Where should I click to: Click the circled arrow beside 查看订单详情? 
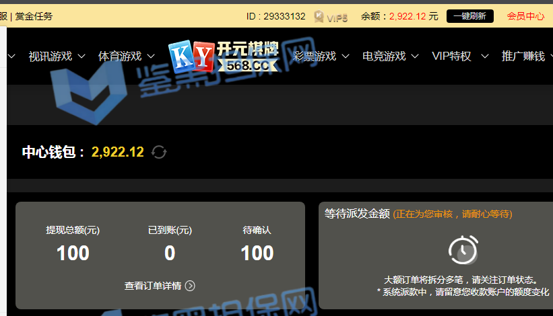tap(190, 286)
